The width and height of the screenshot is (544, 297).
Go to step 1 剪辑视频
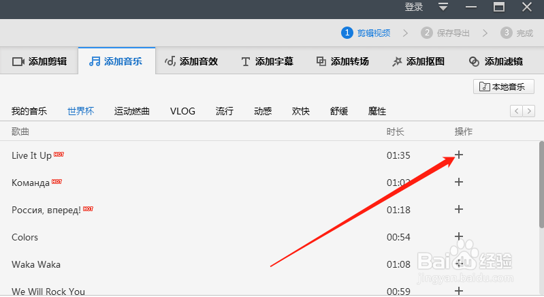(366, 33)
